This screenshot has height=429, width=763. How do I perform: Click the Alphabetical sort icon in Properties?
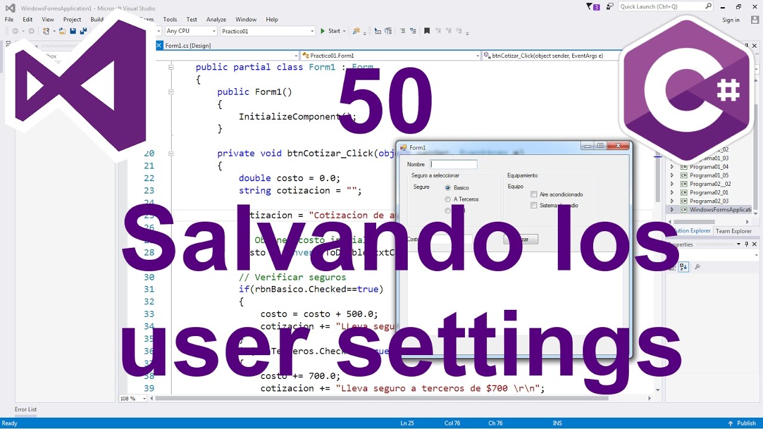[683, 267]
